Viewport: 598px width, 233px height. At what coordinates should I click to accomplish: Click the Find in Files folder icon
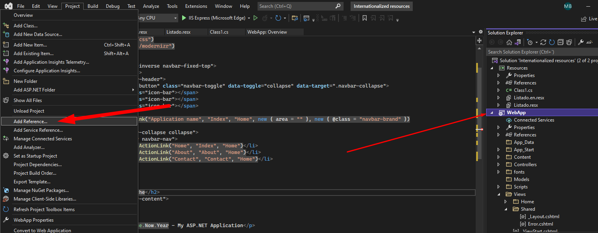pyautogui.click(x=295, y=18)
